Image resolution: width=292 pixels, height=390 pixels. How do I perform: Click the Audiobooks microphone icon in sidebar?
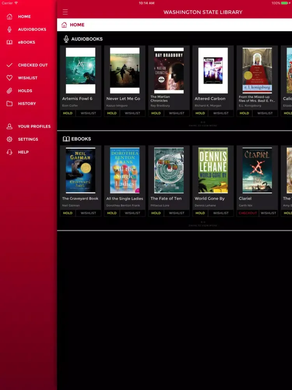tap(9, 29)
